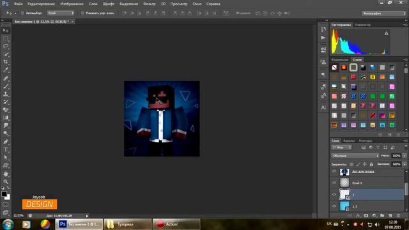Set the background color swatch

tap(8, 197)
